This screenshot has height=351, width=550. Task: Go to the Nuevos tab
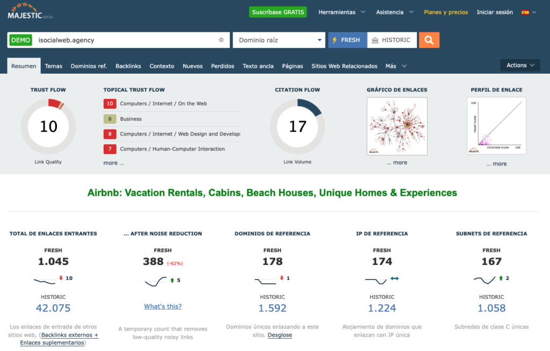tap(193, 66)
